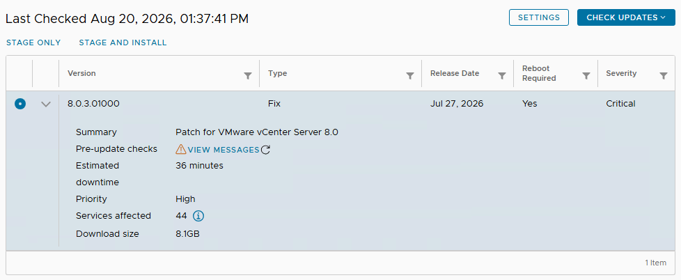Sort by Reboot Required column header

(x=539, y=73)
